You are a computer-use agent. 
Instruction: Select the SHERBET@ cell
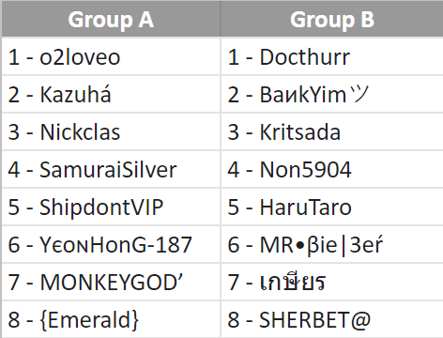tap(332, 319)
